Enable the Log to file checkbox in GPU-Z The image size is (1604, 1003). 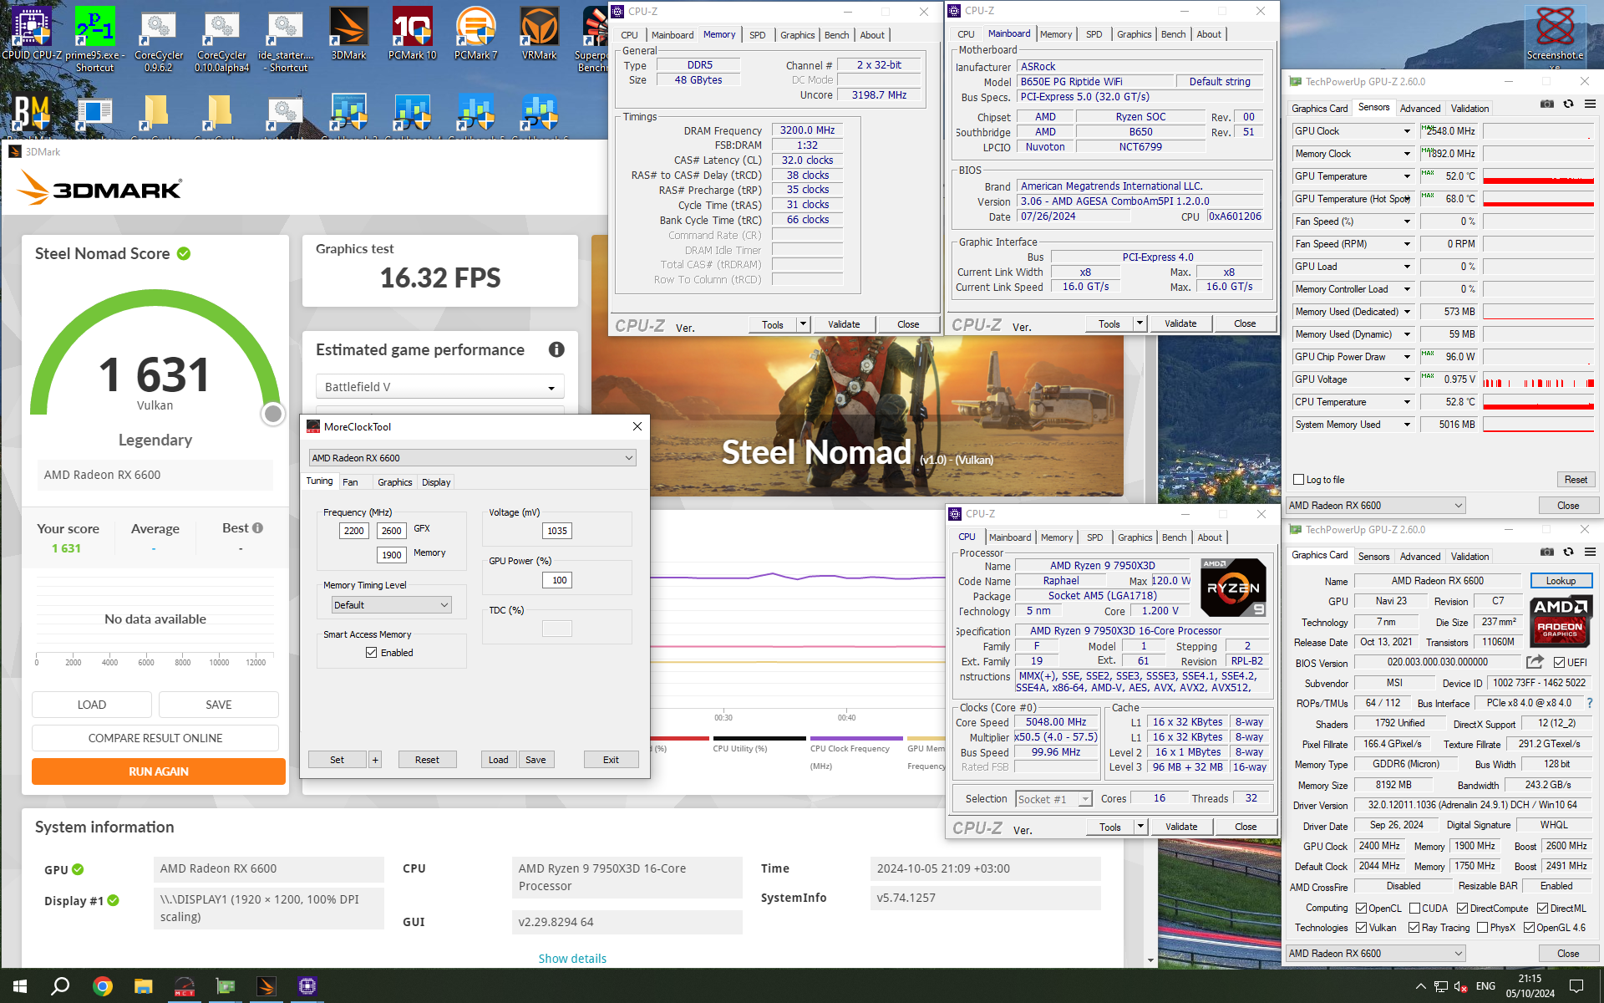pyautogui.click(x=1298, y=480)
